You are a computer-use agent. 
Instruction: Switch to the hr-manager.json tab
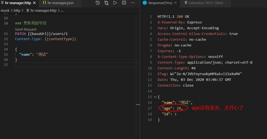tap(60, 3)
